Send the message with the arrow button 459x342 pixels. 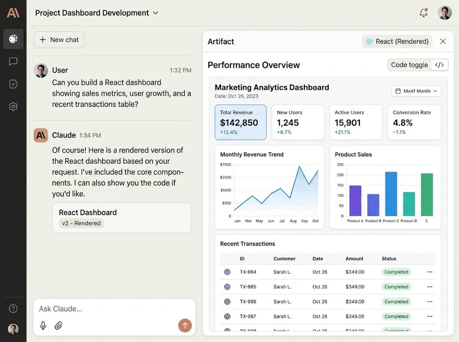pos(185,325)
